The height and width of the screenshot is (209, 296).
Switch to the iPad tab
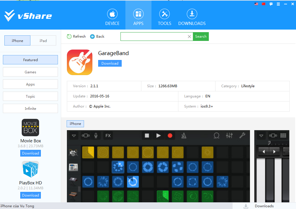[43, 41]
